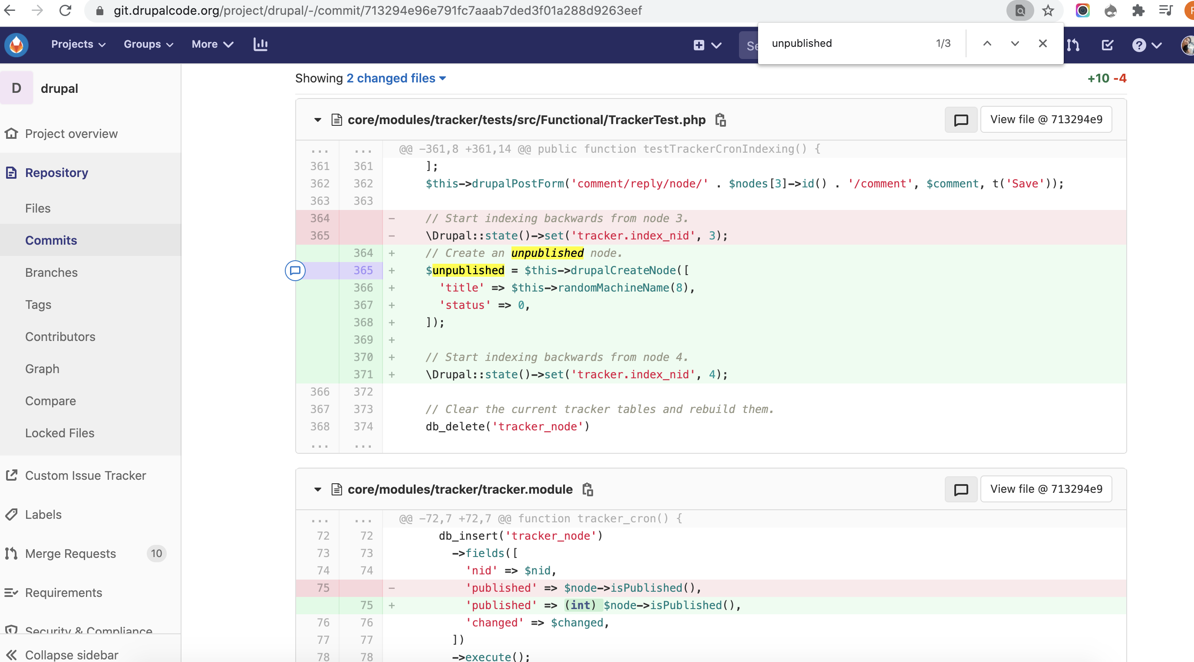Copy the TrackerTest.php file path
This screenshot has width=1194, height=662.
pos(720,120)
